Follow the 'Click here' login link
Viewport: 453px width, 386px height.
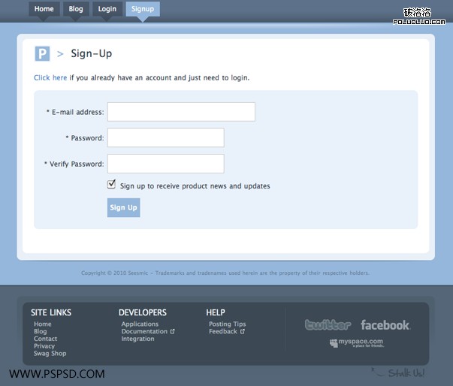pos(50,77)
